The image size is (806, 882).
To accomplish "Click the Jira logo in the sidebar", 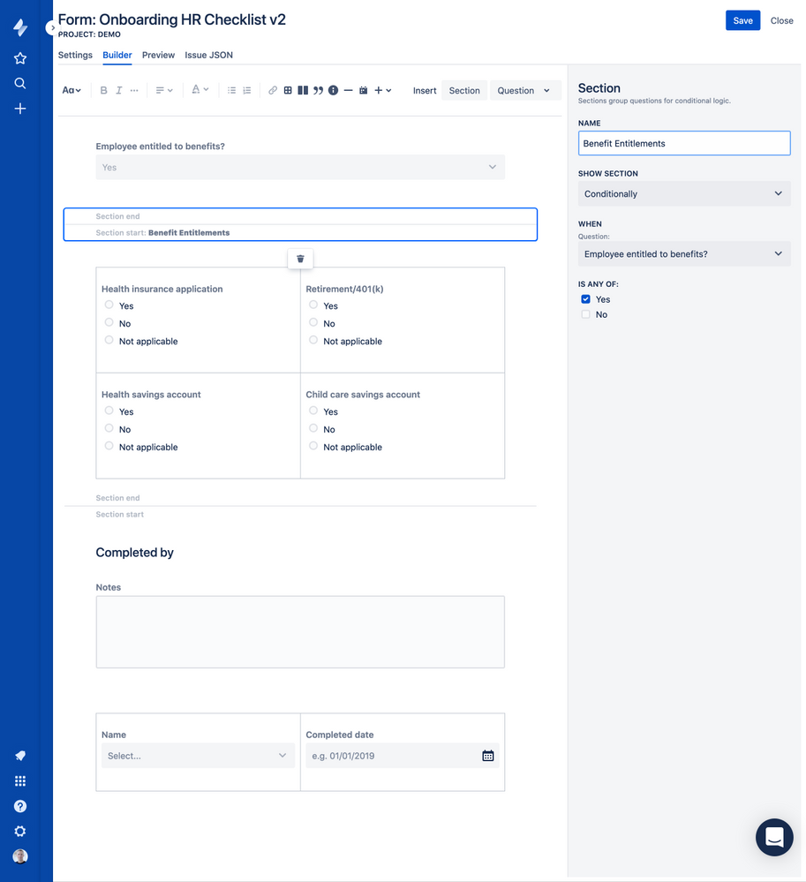I will click(x=20, y=27).
